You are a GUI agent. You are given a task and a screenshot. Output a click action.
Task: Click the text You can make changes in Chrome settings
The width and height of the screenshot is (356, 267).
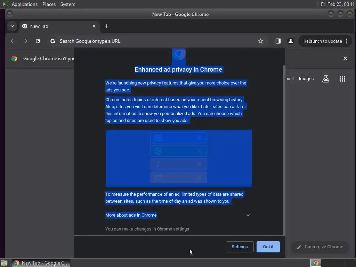[x=147, y=229]
